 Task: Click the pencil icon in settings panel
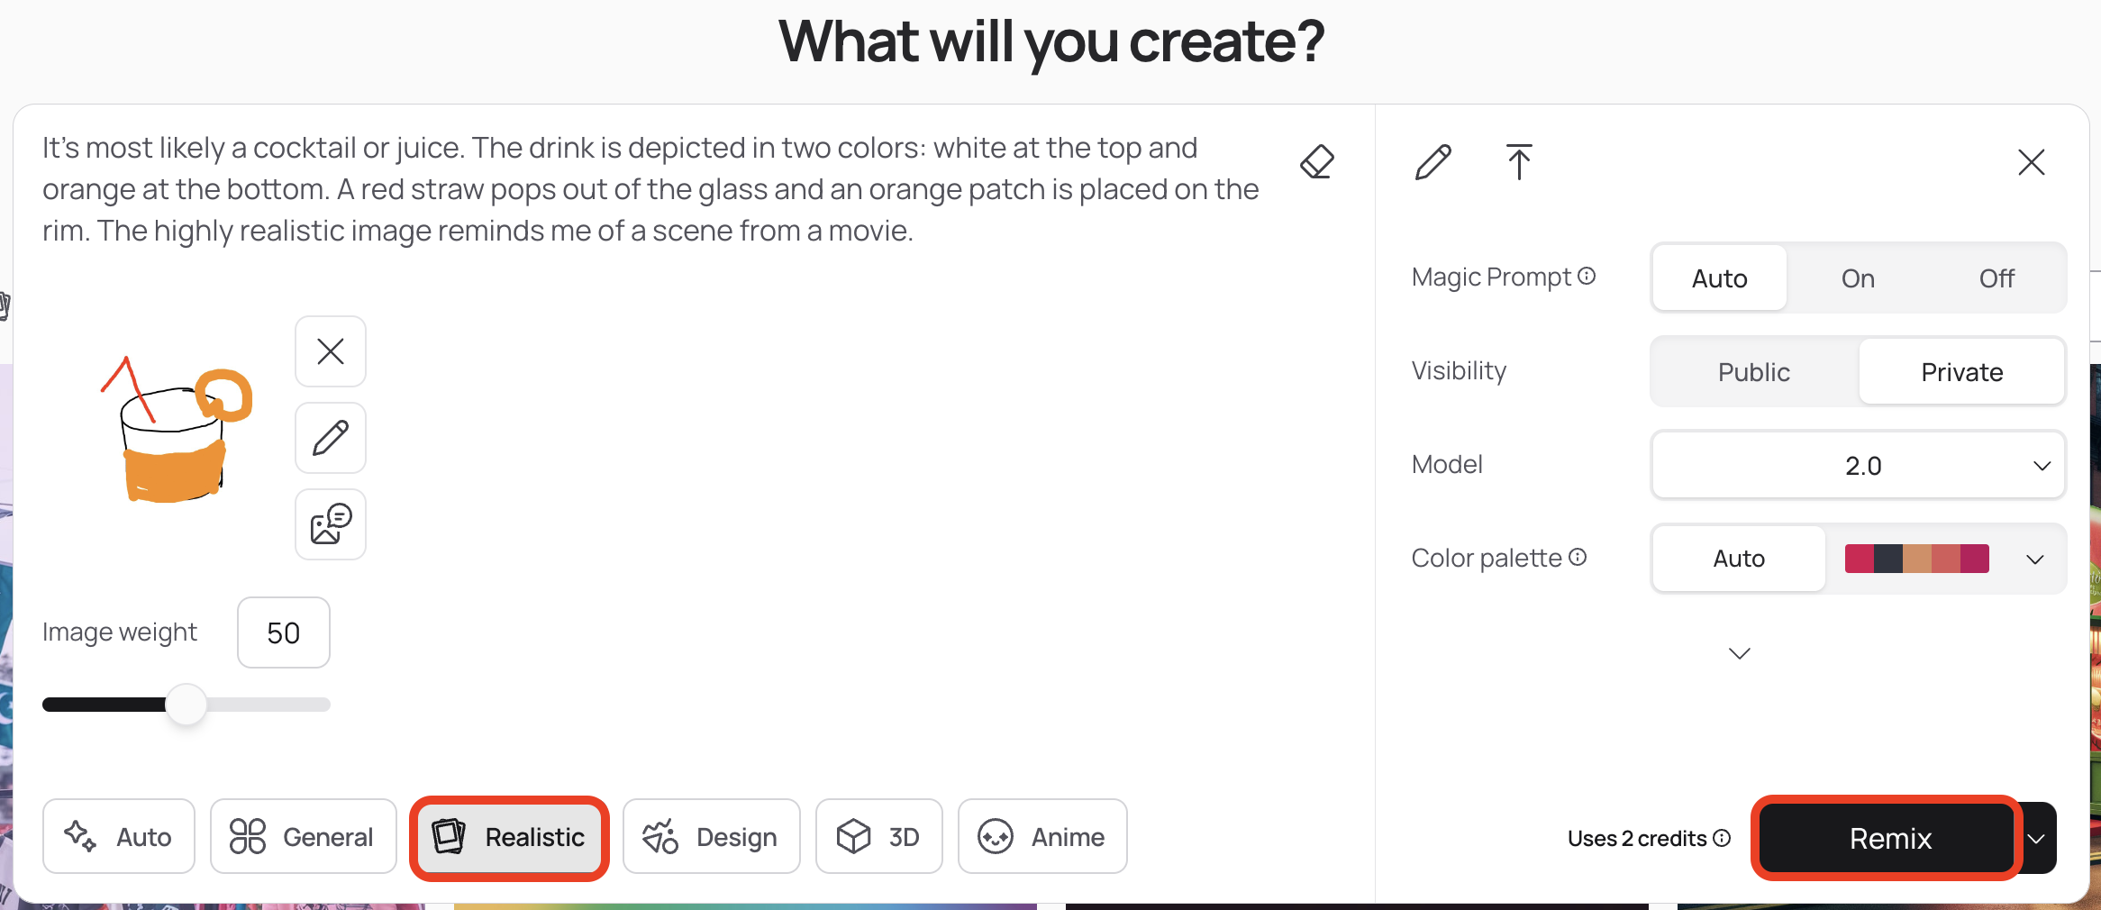(1432, 162)
